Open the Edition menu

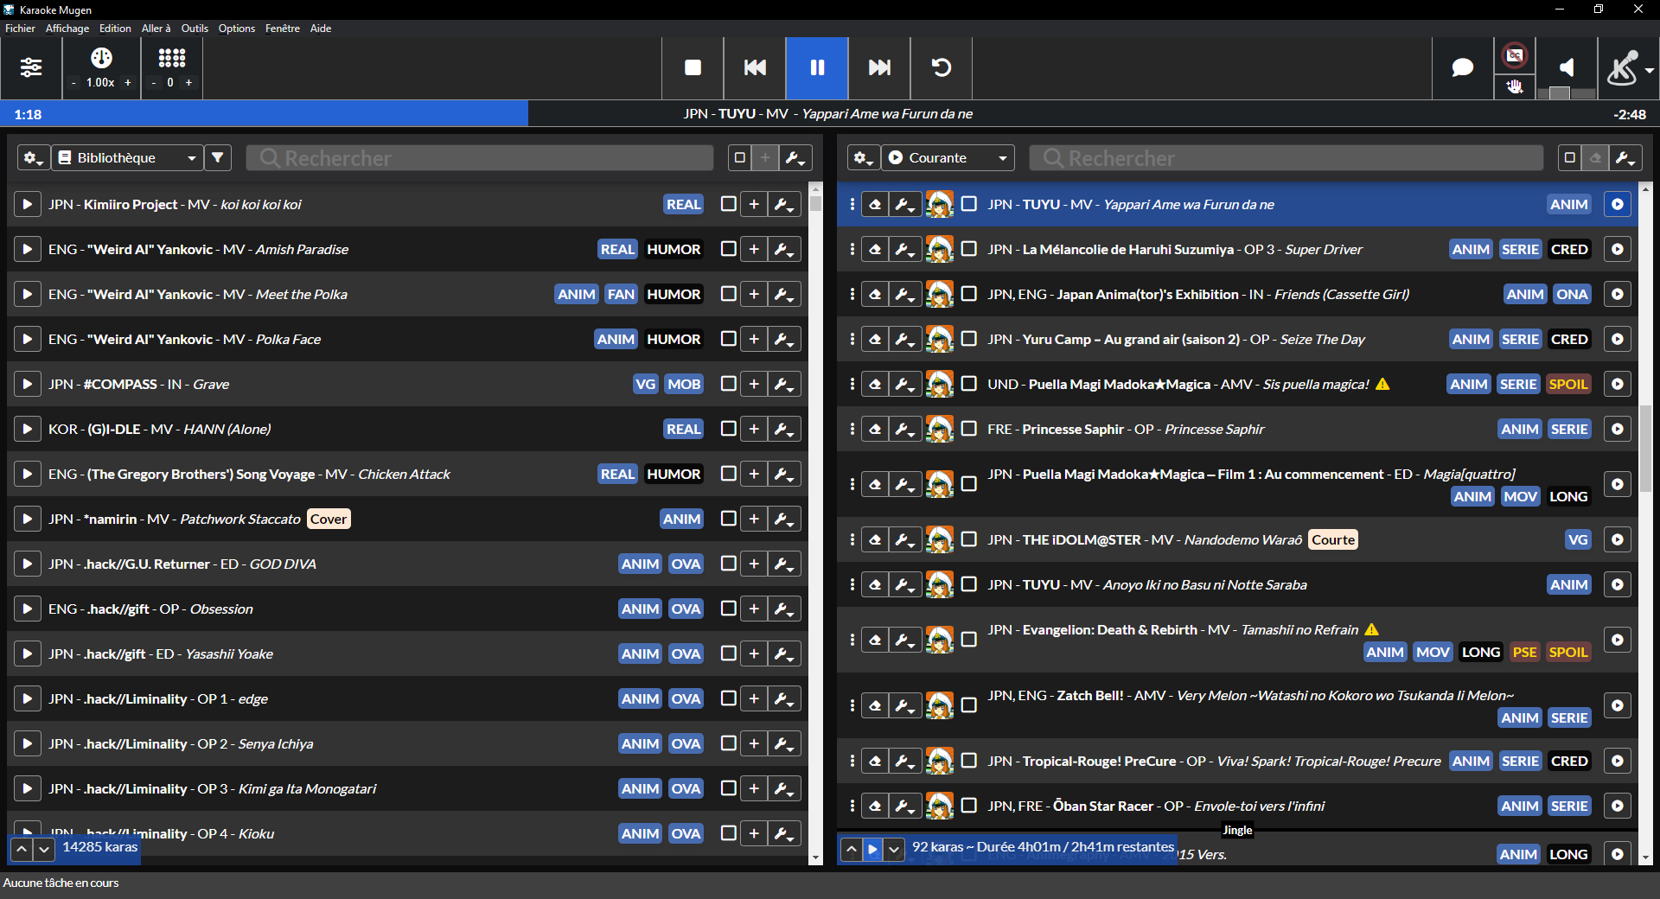[x=115, y=29]
